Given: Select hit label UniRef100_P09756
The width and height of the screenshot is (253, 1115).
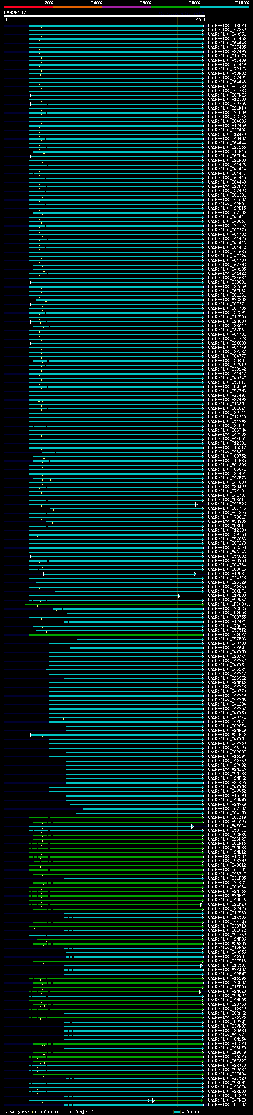Looking at the screenshot, I should coord(227,104).
